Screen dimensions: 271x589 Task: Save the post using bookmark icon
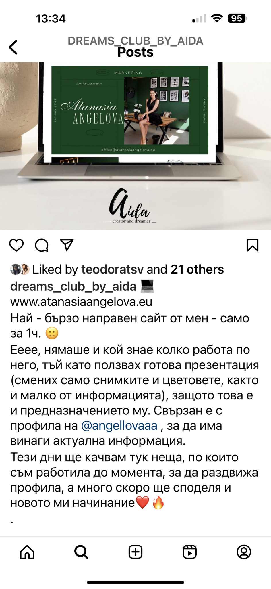click(x=253, y=245)
